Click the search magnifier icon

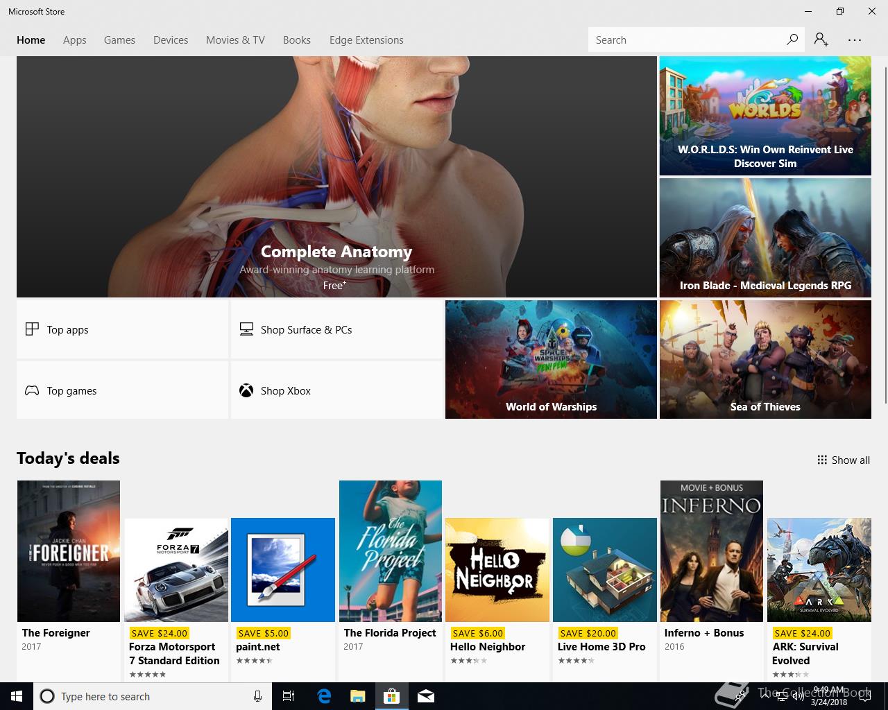(792, 40)
